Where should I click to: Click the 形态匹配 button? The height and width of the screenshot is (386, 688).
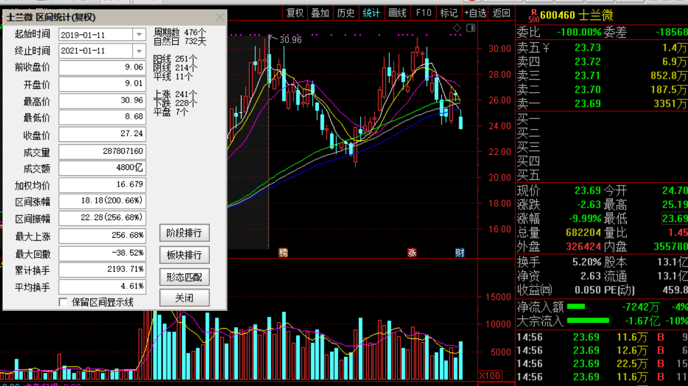point(184,277)
